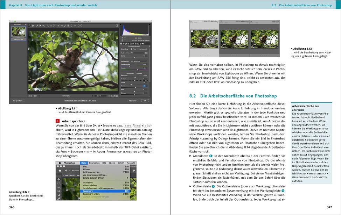This screenshot has width=341, height=215.
Task: Open the fx Effects panel icon
Action: 135,44
